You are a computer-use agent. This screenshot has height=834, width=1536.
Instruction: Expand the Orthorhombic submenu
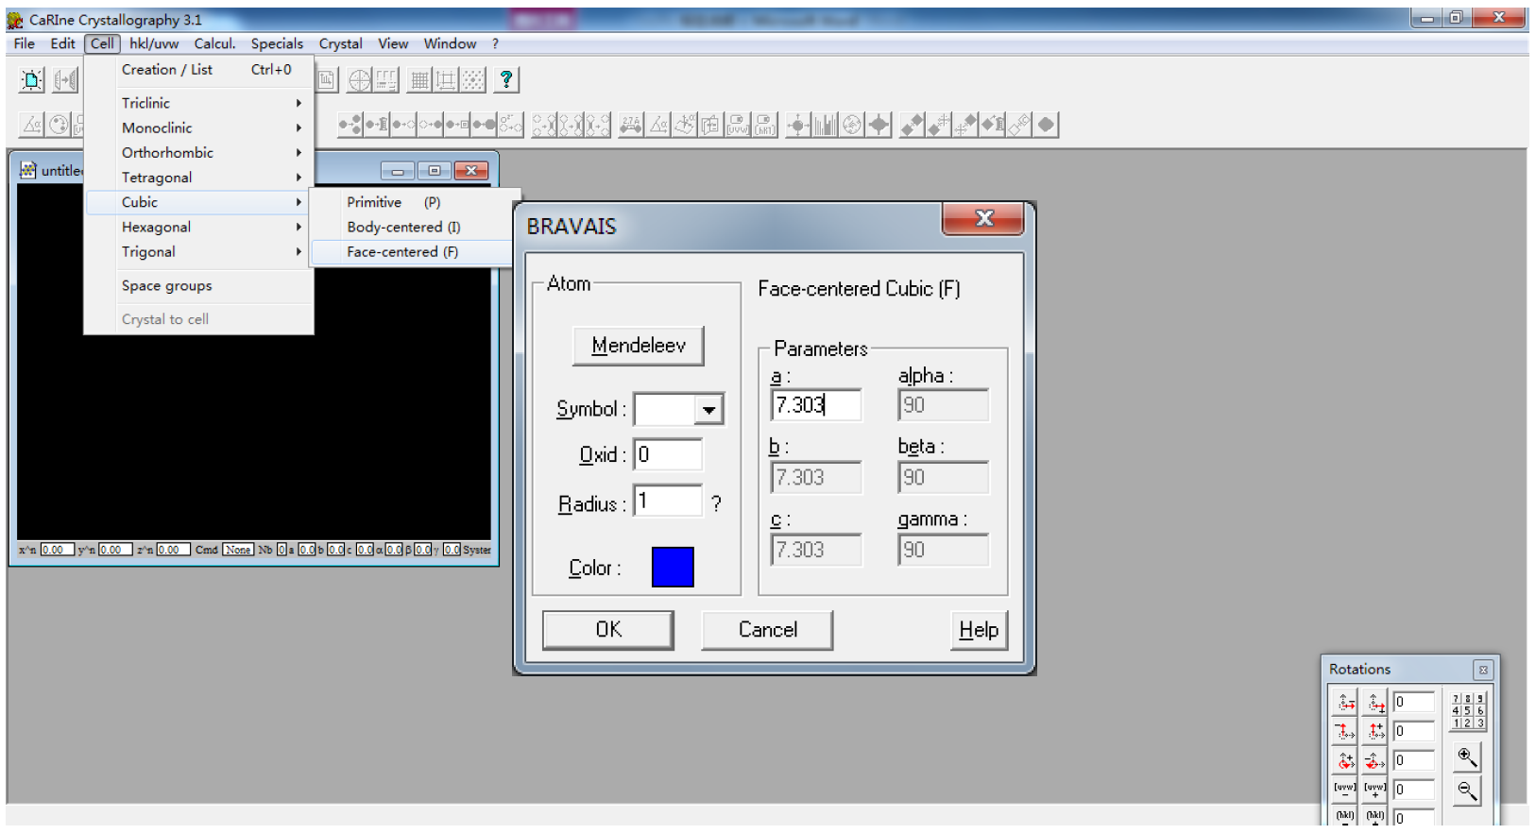tap(198, 152)
